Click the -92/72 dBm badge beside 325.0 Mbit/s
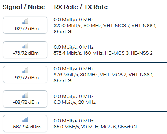This screenshot has height=134, width=167. tap(25, 25)
